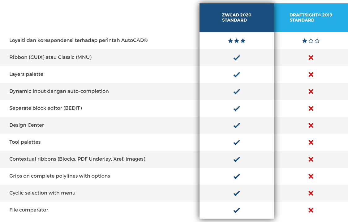348x222 pixels.
Task: Click Loyalti dan korespondensi AutoCAD row text
Action: pos(78,40)
